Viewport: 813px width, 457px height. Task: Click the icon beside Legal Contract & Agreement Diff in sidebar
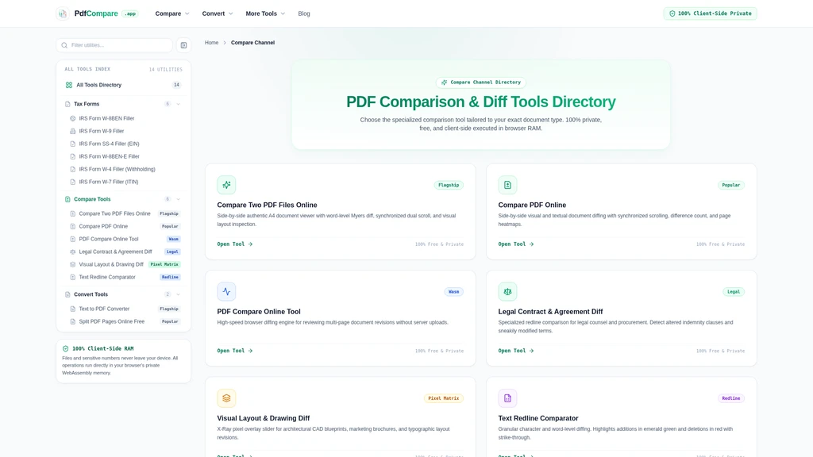click(72, 252)
